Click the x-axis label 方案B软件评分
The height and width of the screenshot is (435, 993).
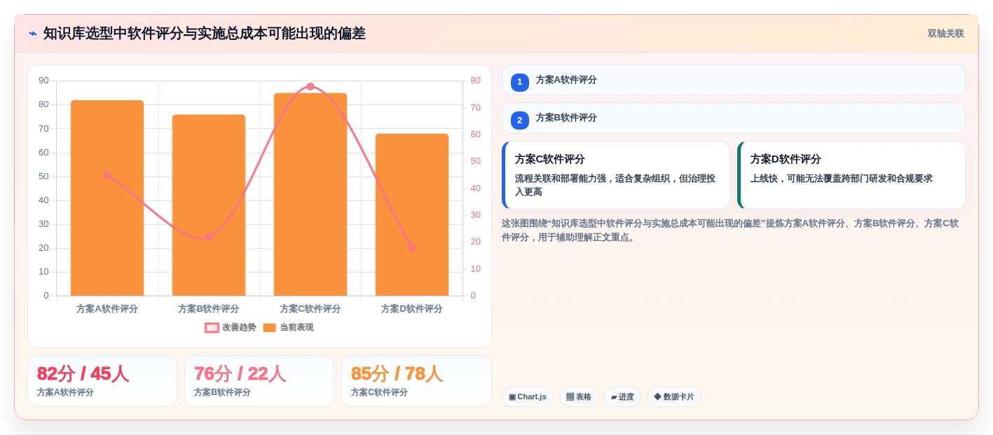209,309
